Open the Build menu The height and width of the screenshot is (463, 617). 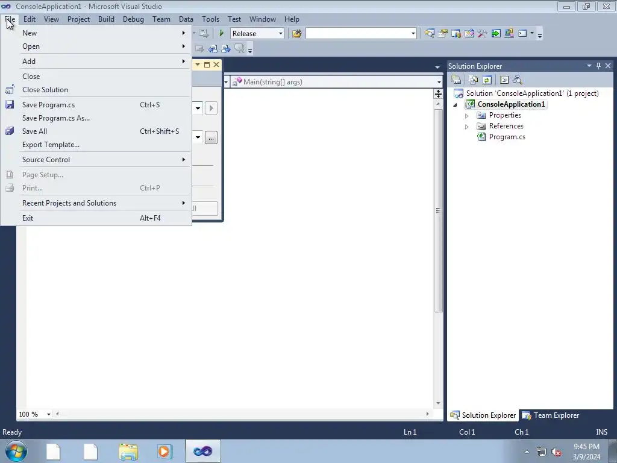point(106,19)
